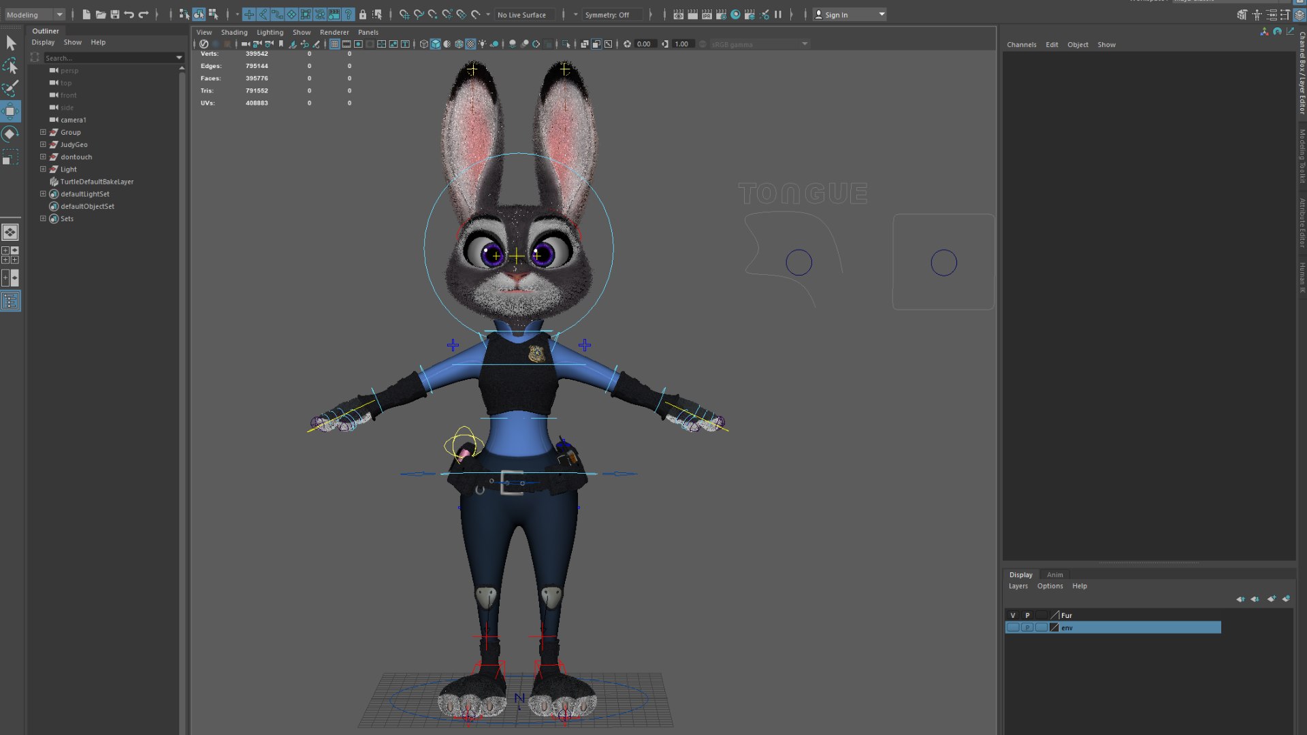Pause viewport display update
This screenshot has width=1307, height=735.
tap(778, 14)
